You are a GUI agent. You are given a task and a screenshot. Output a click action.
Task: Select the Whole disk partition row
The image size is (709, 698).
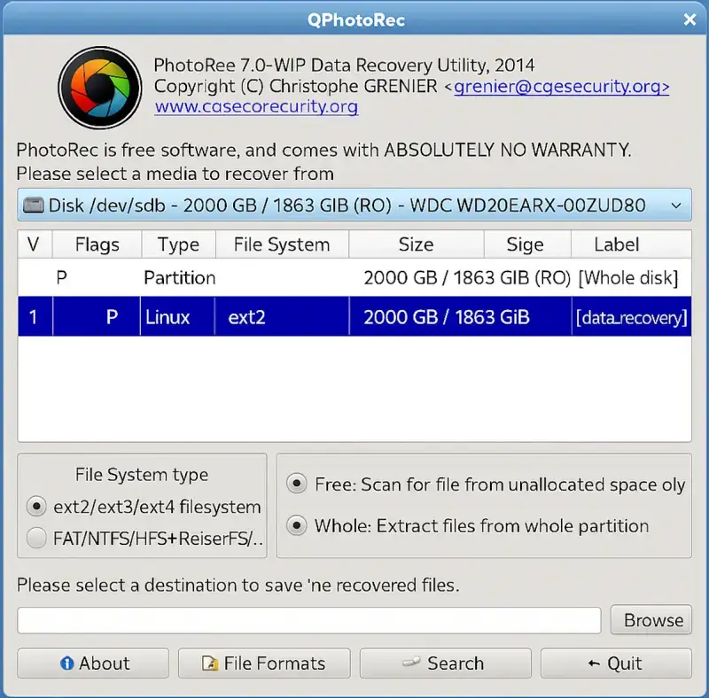(x=354, y=277)
